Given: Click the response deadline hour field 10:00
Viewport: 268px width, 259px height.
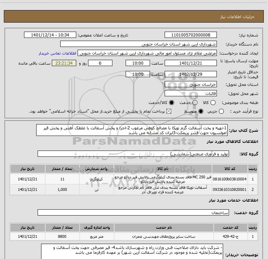Looking at the screenshot, I should [138, 63].
